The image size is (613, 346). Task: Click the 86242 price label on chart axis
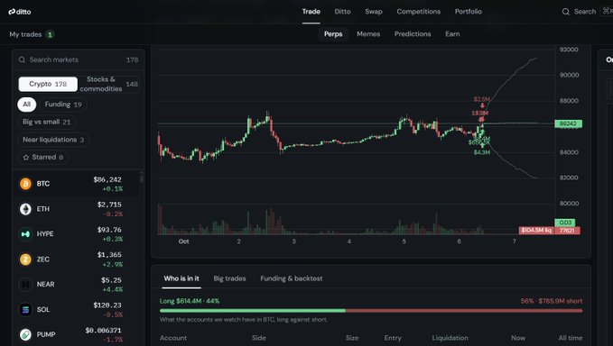[x=568, y=123]
